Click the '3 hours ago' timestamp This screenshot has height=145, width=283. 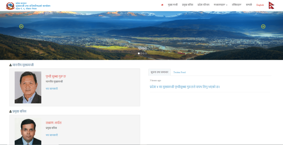point(155,80)
